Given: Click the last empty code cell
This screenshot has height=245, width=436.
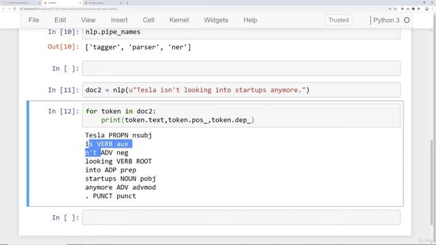Looking at the screenshot, I should point(241,217).
